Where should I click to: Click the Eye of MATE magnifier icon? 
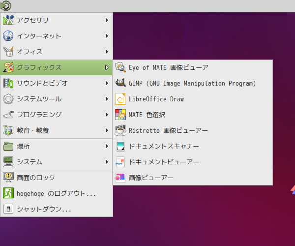click(x=120, y=67)
